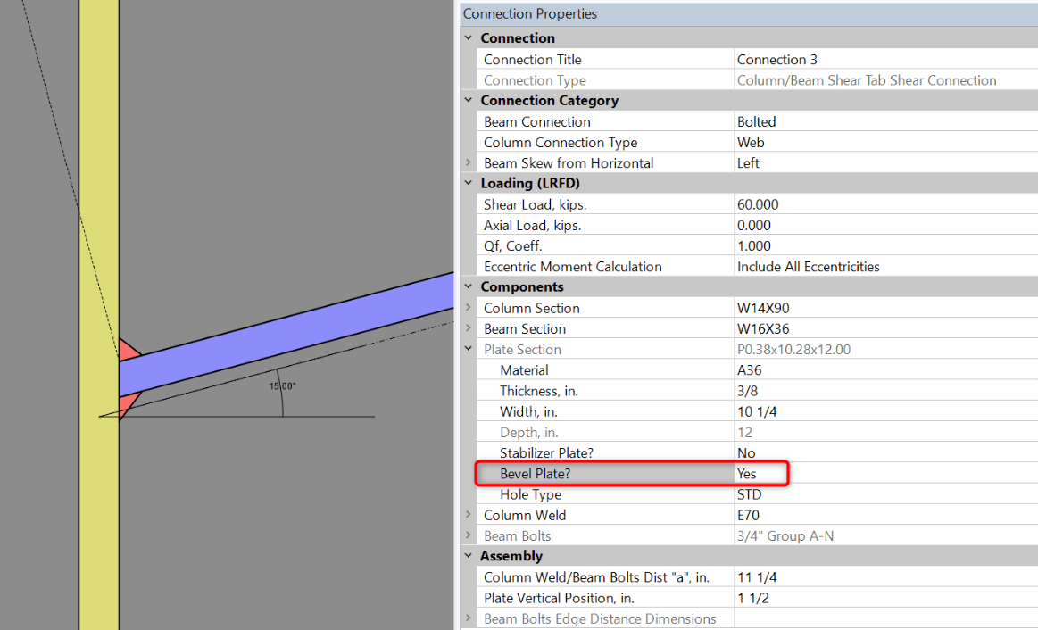The height and width of the screenshot is (630, 1038).
Task: Collapse the Connection section header
Action: click(x=469, y=38)
